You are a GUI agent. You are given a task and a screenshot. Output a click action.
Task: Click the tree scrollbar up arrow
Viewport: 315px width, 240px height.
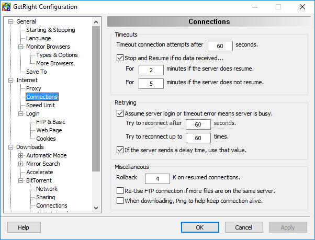96,22
